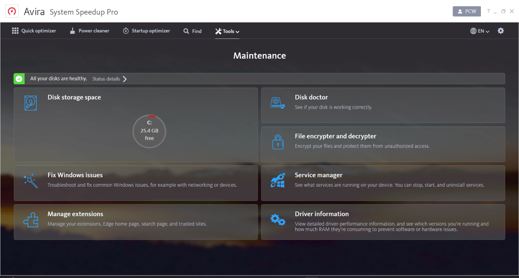Select the Power cleaner broom icon
Viewport: 519px width, 278px height.
pos(72,31)
